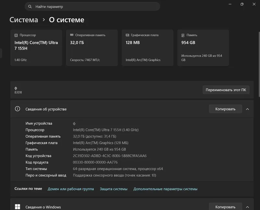Click the Оперативная память card icon
Image resolution: width=260 pixels, height=210 pixels.
[71, 35]
